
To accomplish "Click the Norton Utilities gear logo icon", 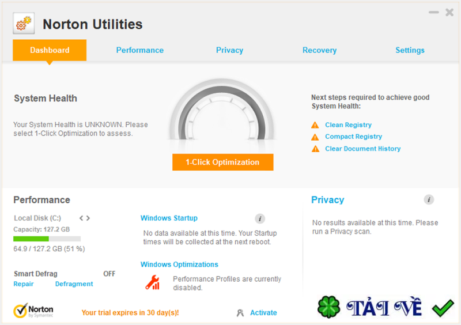I will pos(24,23).
